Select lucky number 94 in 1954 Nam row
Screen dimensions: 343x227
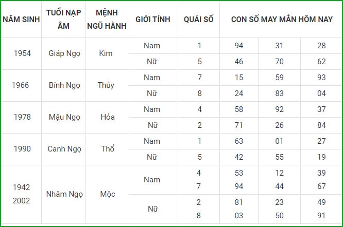[x=239, y=46]
